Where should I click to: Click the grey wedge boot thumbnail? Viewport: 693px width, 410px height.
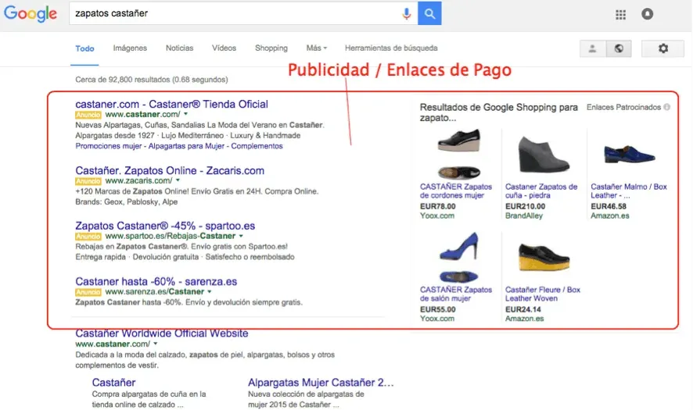(x=543, y=155)
